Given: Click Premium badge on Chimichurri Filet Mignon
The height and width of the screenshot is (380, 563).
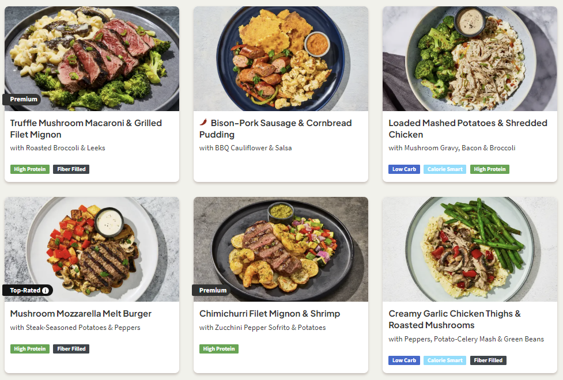Looking at the screenshot, I should 213,290.
